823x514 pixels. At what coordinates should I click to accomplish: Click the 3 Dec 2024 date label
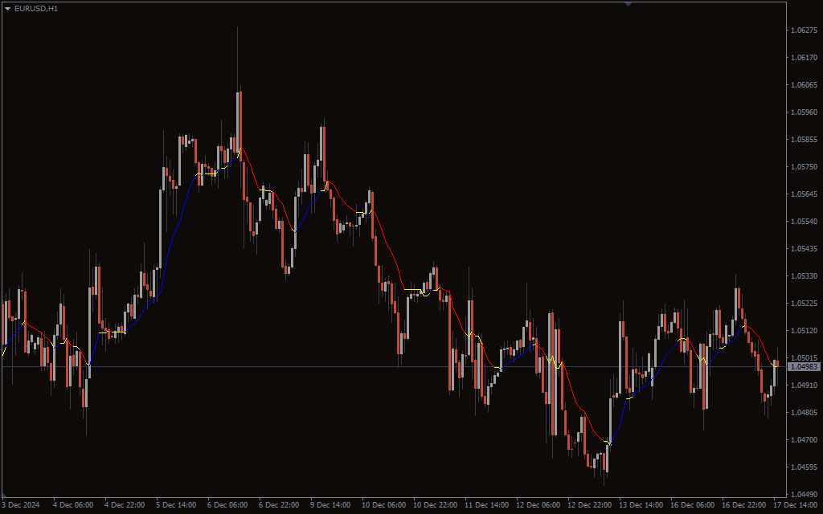(x=22, y=505)
